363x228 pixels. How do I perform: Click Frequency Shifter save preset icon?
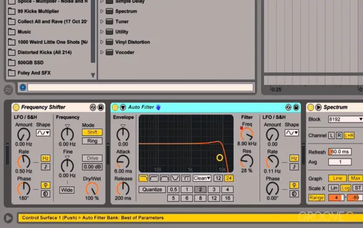point(101,107)
